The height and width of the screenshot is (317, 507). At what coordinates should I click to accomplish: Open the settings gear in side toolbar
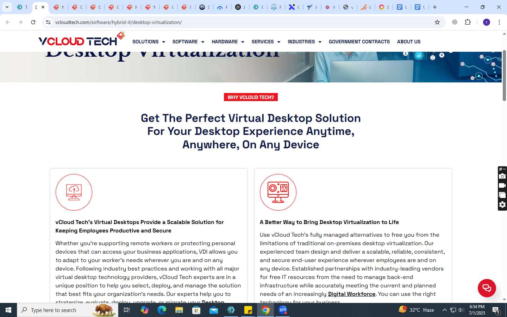(x=502, y=205)
